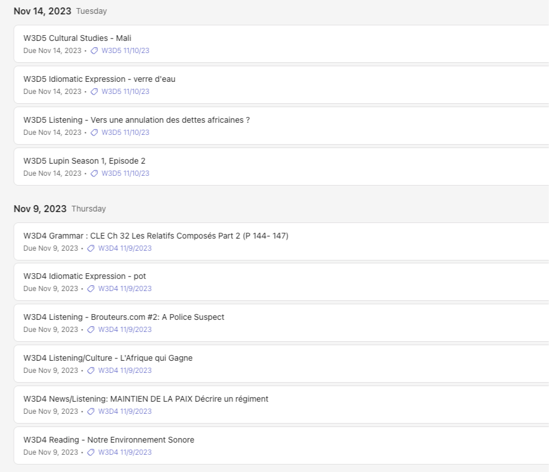Click tag icon on Cultural Studies - Mali row
549x472 pixels.
pyautogui.click(x=94, y=51)
